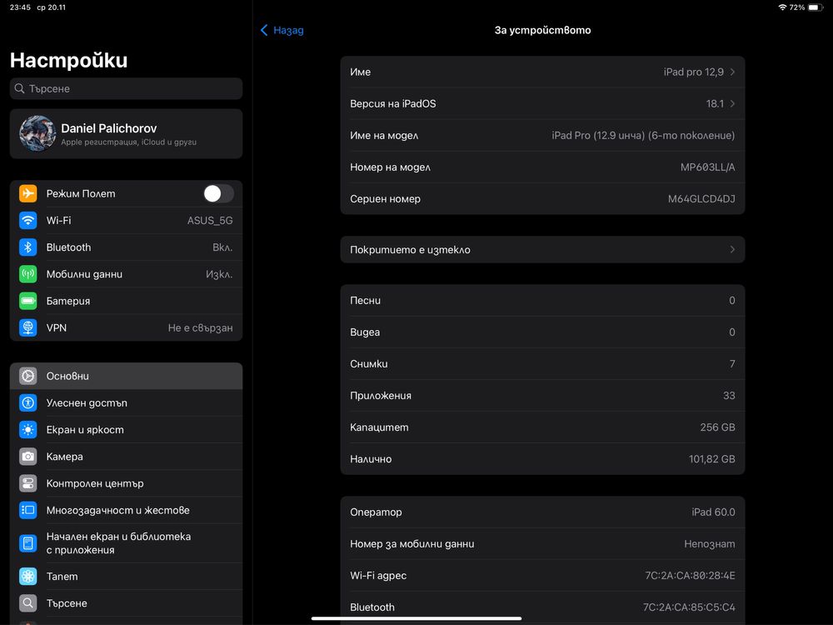
Task: Open Камера settings row
Action: pos(126,457)
